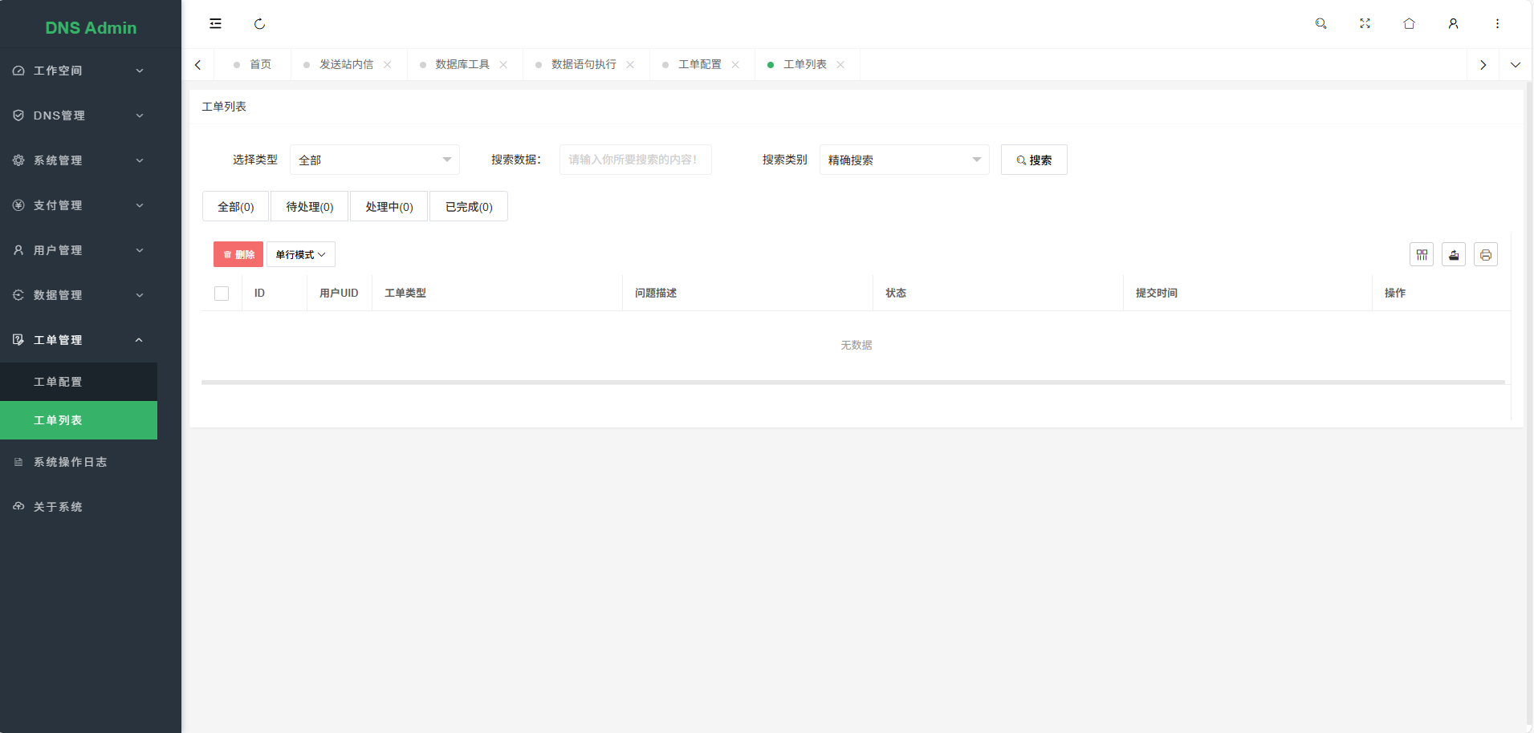Screen dimensions: 1534x733
Task: Click the refresh icon to reload page
Action: tap(259, 23)
